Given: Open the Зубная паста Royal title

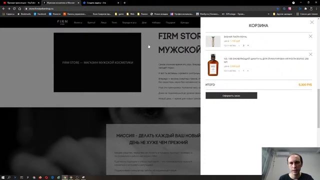Looking at the screenshot, I should tap(235, 36).
